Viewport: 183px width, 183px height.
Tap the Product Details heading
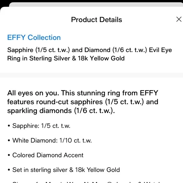pos(97,20)
